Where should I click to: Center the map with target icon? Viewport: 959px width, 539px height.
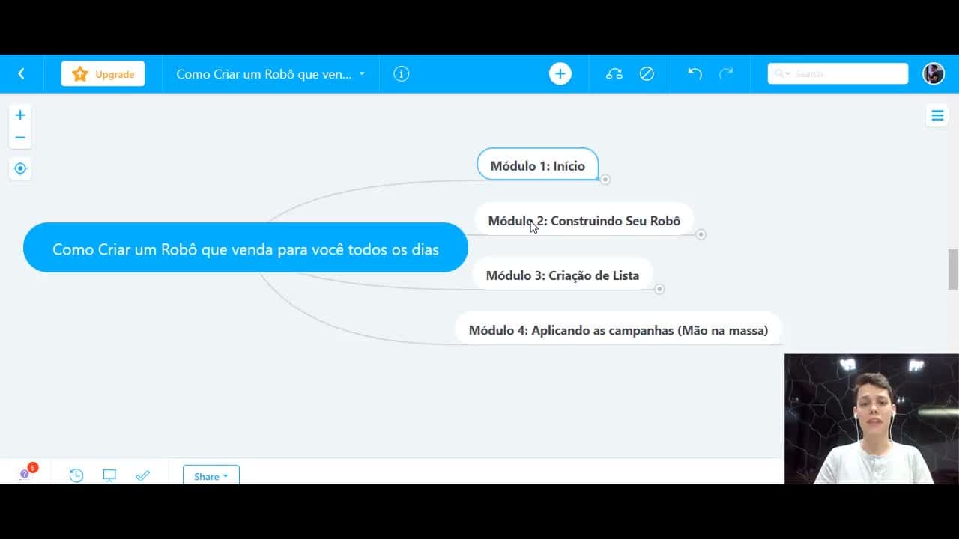(20, 168)
